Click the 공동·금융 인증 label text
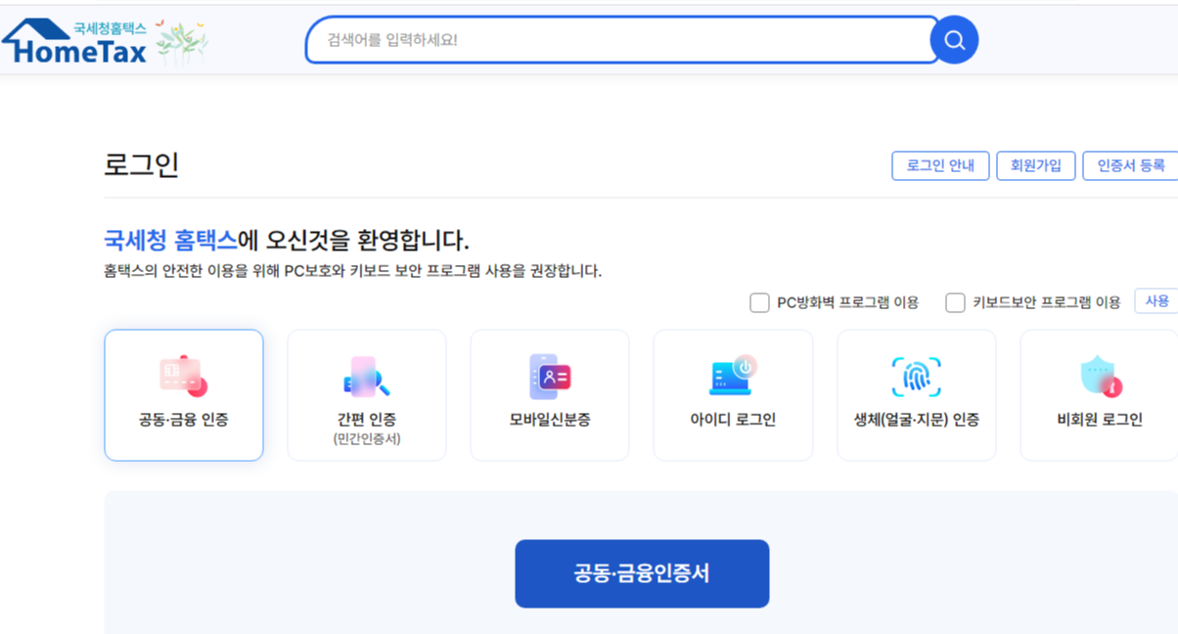This screenshot has width=1178, height=634. coord(183,420)
